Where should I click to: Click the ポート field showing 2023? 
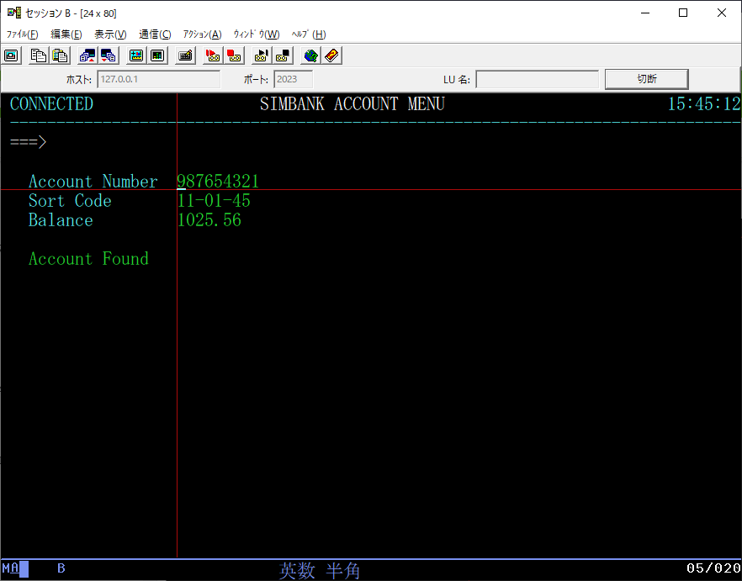293,79
